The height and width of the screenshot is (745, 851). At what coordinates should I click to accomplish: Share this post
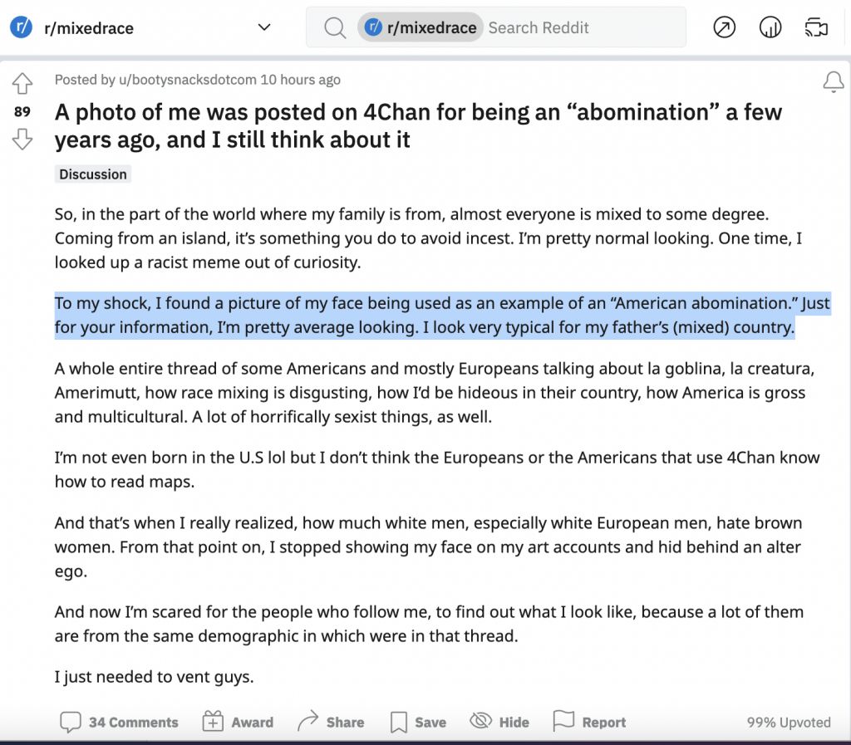tap(331, 723)
